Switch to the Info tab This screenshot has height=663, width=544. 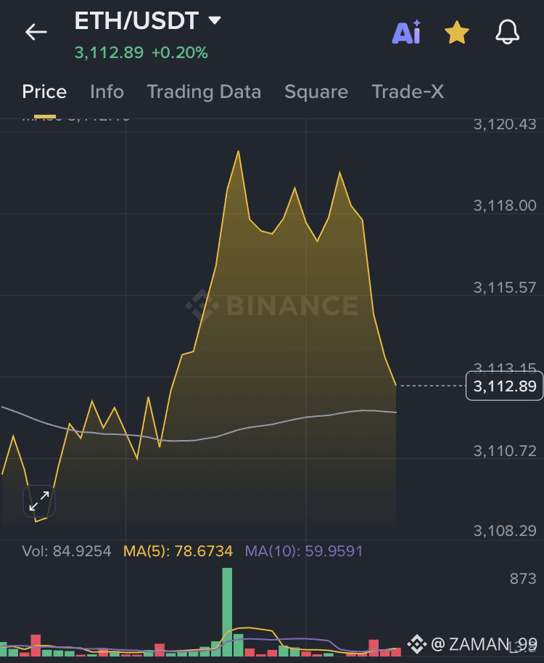[107, 92]
